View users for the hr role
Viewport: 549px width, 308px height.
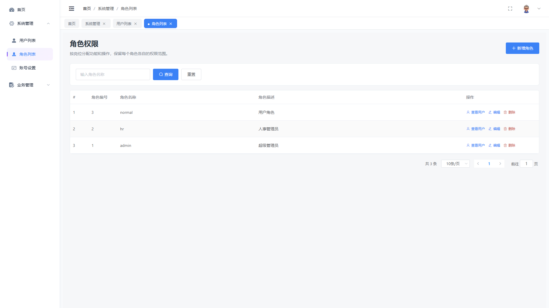point(476,129)
